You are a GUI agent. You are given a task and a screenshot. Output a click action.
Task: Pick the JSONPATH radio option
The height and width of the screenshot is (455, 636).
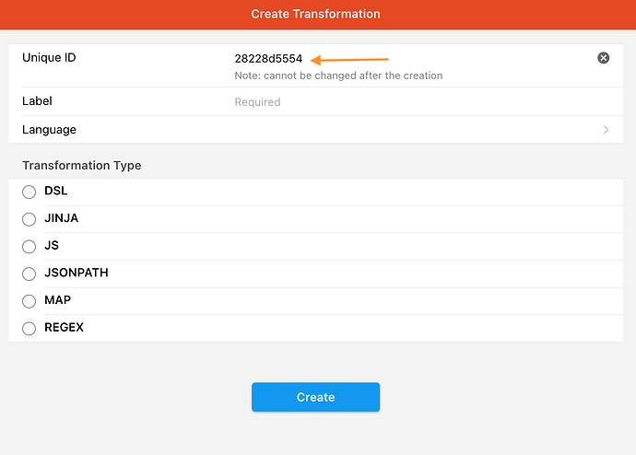pos(29,274)
